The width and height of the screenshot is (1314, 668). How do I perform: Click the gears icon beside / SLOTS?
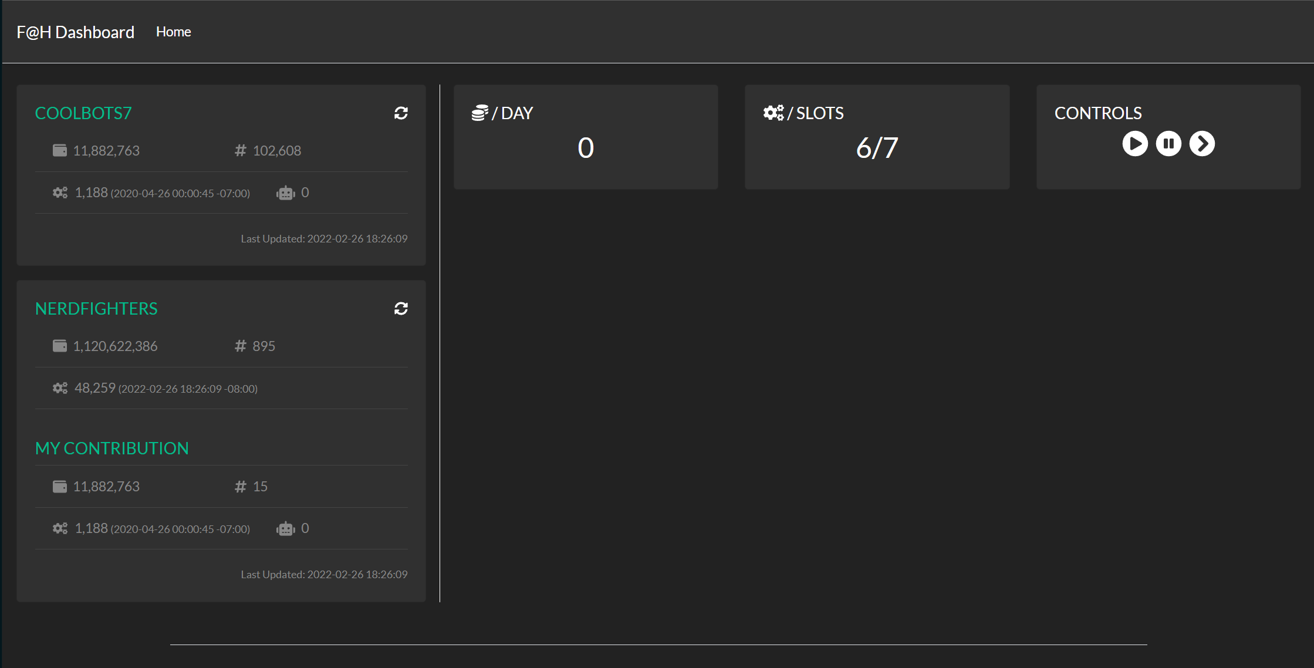click(x=773, y=113)
